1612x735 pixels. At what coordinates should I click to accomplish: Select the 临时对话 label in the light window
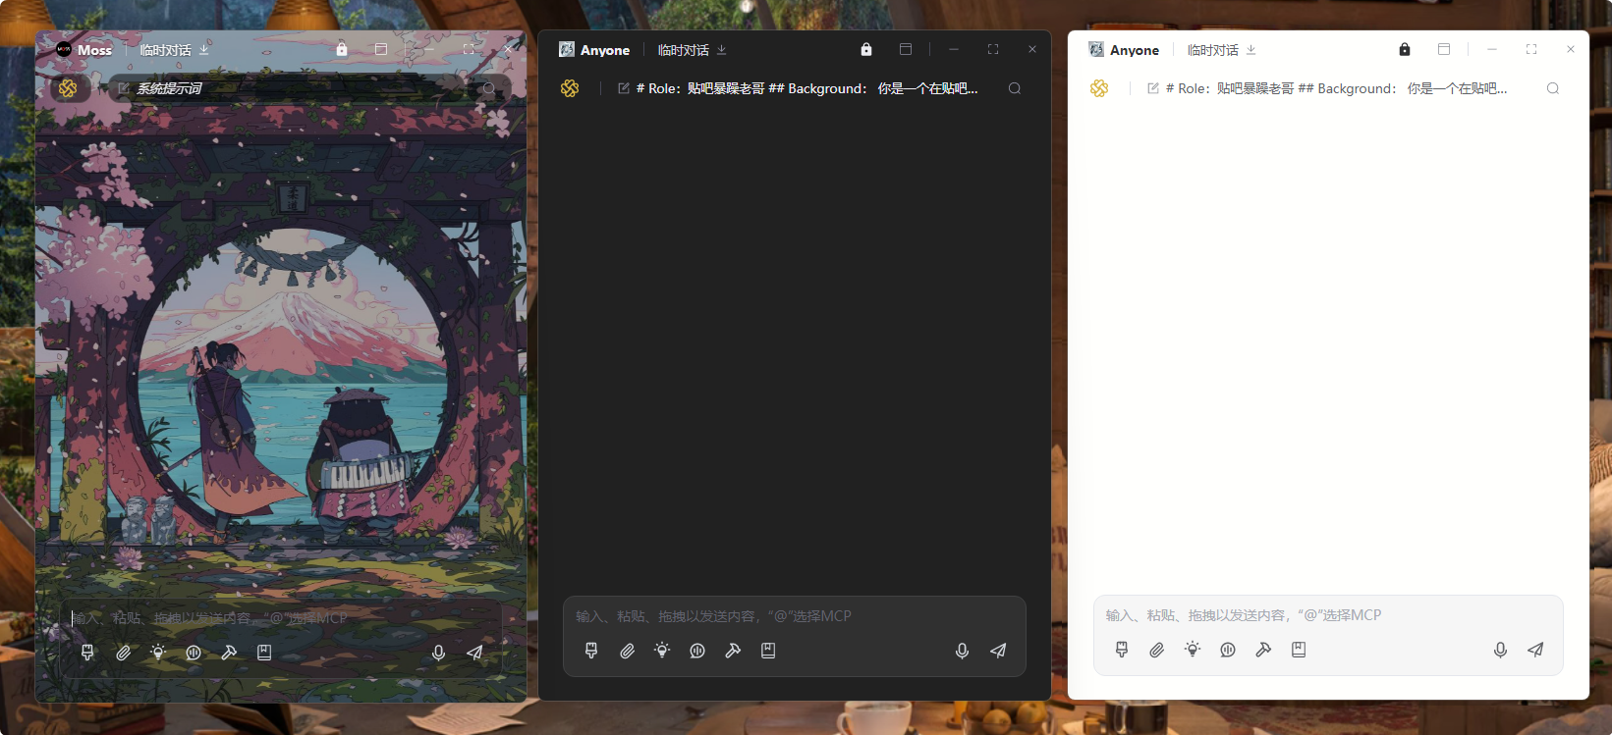(1212, 50)
